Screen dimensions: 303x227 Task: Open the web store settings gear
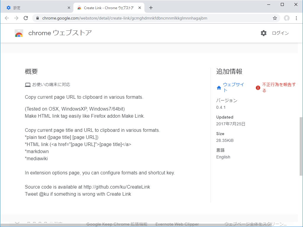(x=263, y=33)
